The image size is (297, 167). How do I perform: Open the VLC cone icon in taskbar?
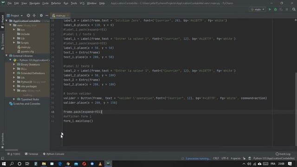click(x=100, y=164)
